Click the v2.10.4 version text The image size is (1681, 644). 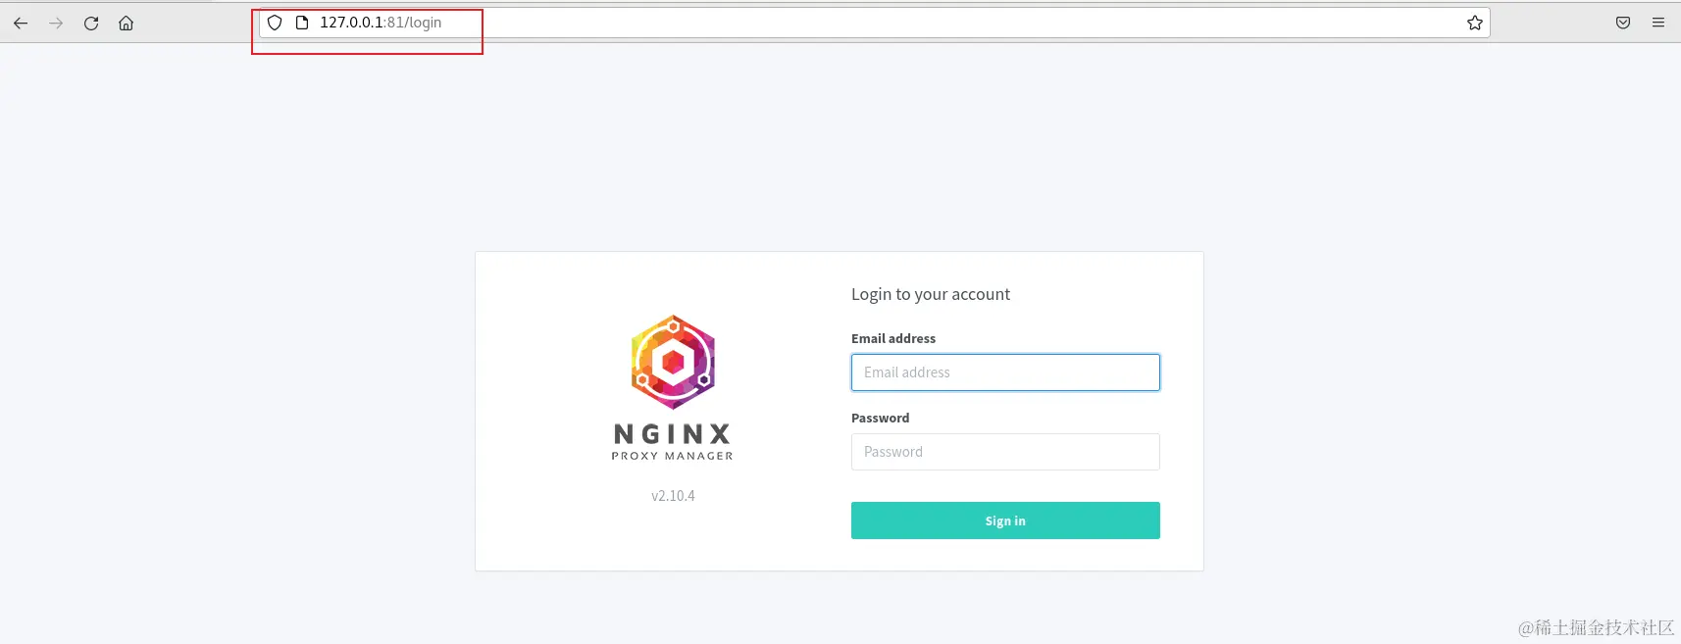pyautogui.click(x=673, y=496)
